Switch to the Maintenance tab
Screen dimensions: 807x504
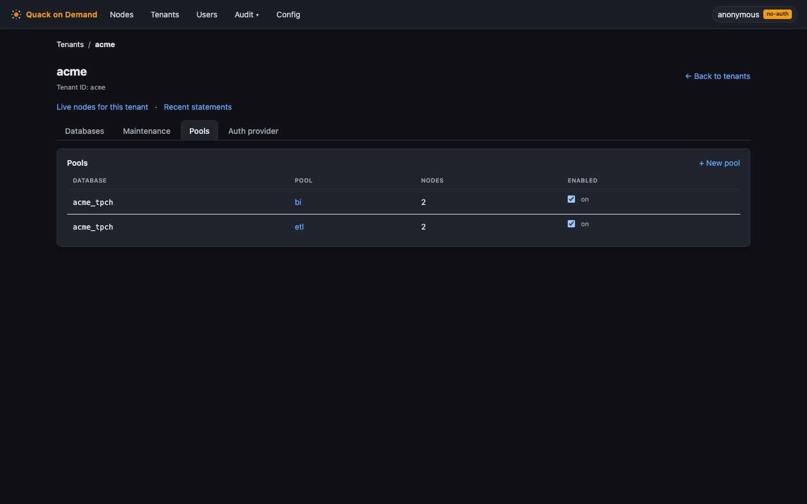(x=147, y=131)
